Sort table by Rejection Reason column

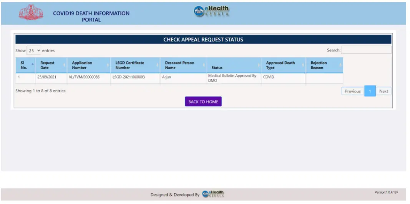coord(324,65)
